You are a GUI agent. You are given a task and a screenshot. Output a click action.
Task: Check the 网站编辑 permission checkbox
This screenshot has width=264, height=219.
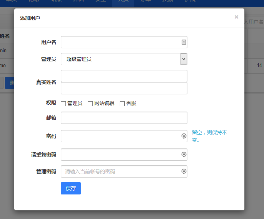90,104
